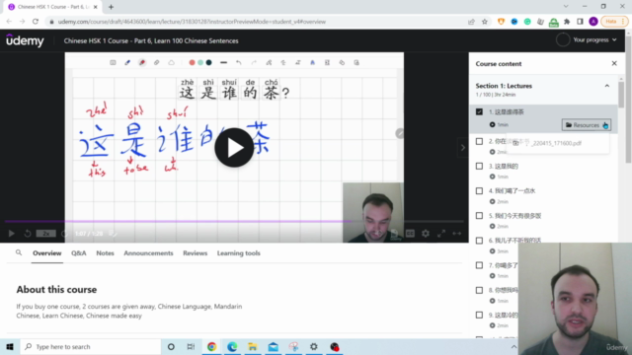632x355 pixels.
Task: Open the Chinese HSK 1 Course title link
Action: pyautogui.click(x=151, y=40)
